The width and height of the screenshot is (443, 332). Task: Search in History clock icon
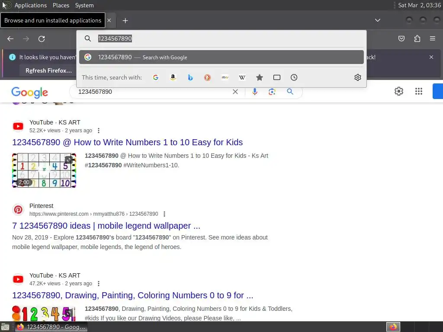pyautogui.click(x=294, y=77)
